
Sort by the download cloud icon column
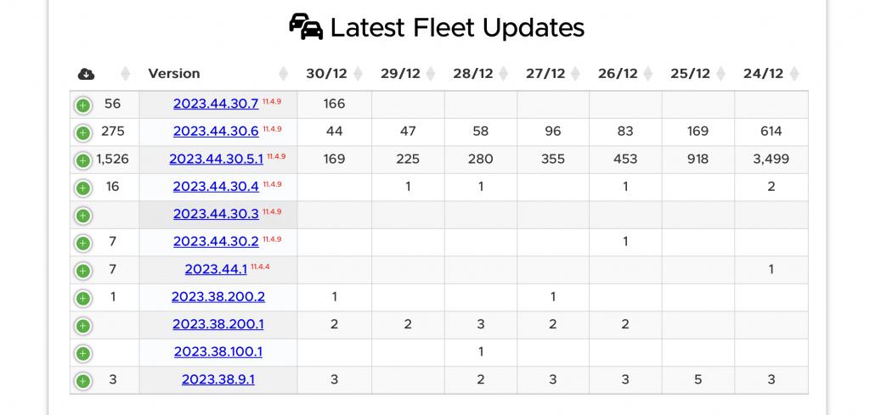(x=87, y=74)
